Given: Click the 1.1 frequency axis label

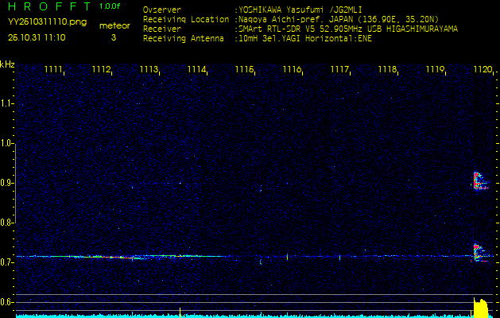Looking at the screenshot, I should tap(7, 103).
